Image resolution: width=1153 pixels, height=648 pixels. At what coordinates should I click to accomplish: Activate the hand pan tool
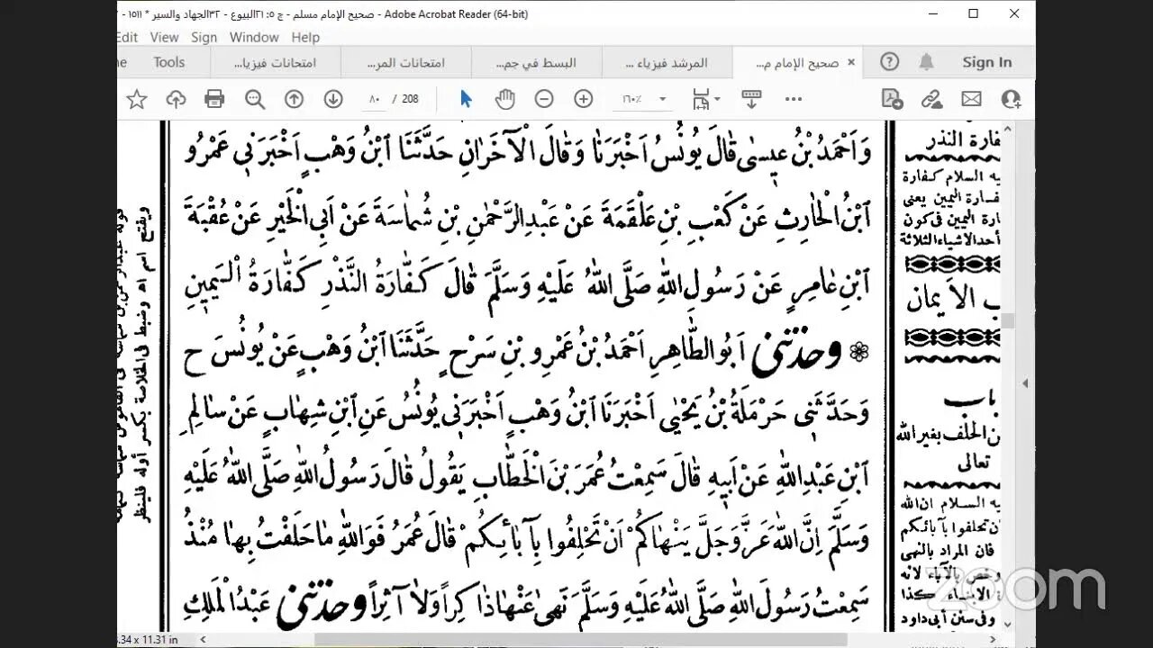504,99
